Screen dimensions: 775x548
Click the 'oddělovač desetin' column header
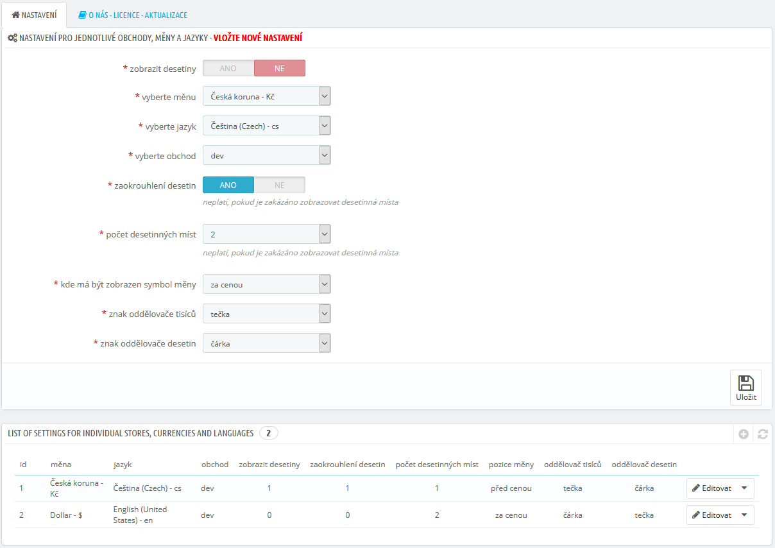644,465
